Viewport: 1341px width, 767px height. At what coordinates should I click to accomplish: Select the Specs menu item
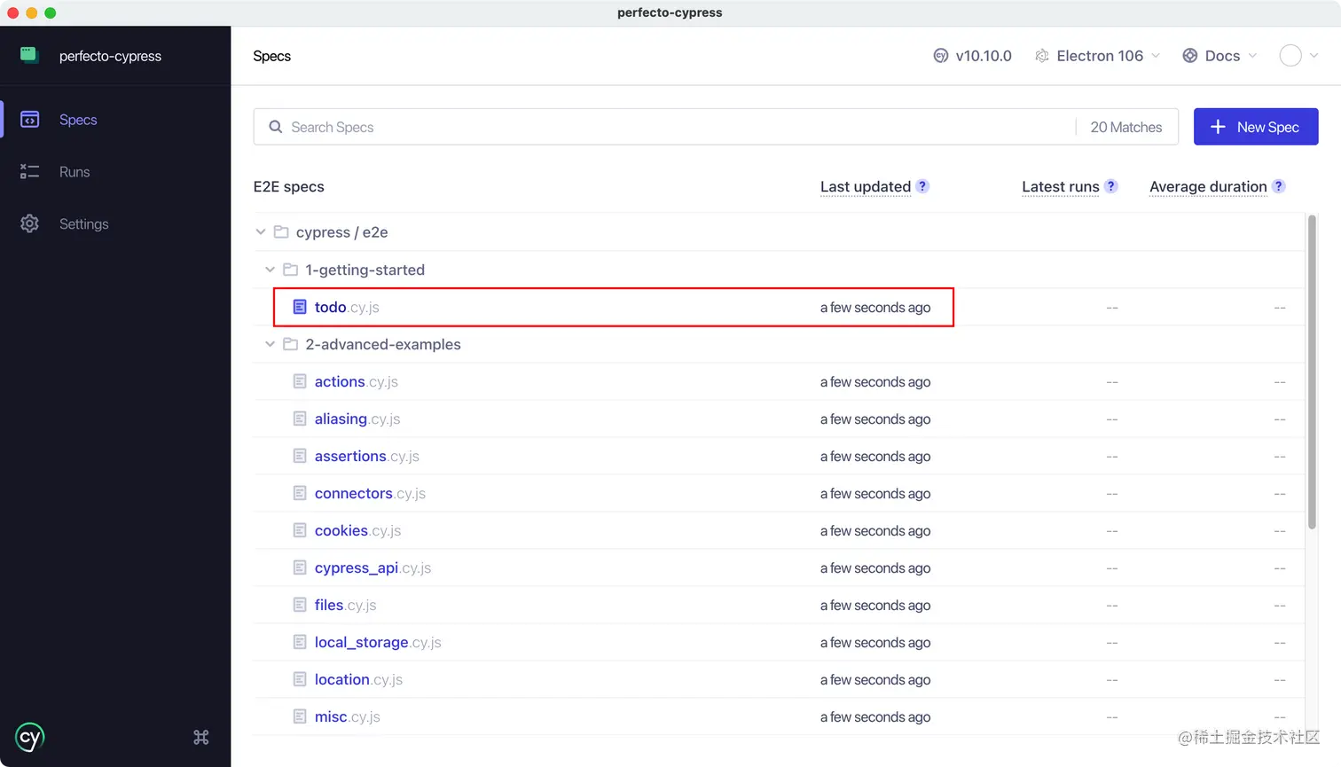coord(115,120)
